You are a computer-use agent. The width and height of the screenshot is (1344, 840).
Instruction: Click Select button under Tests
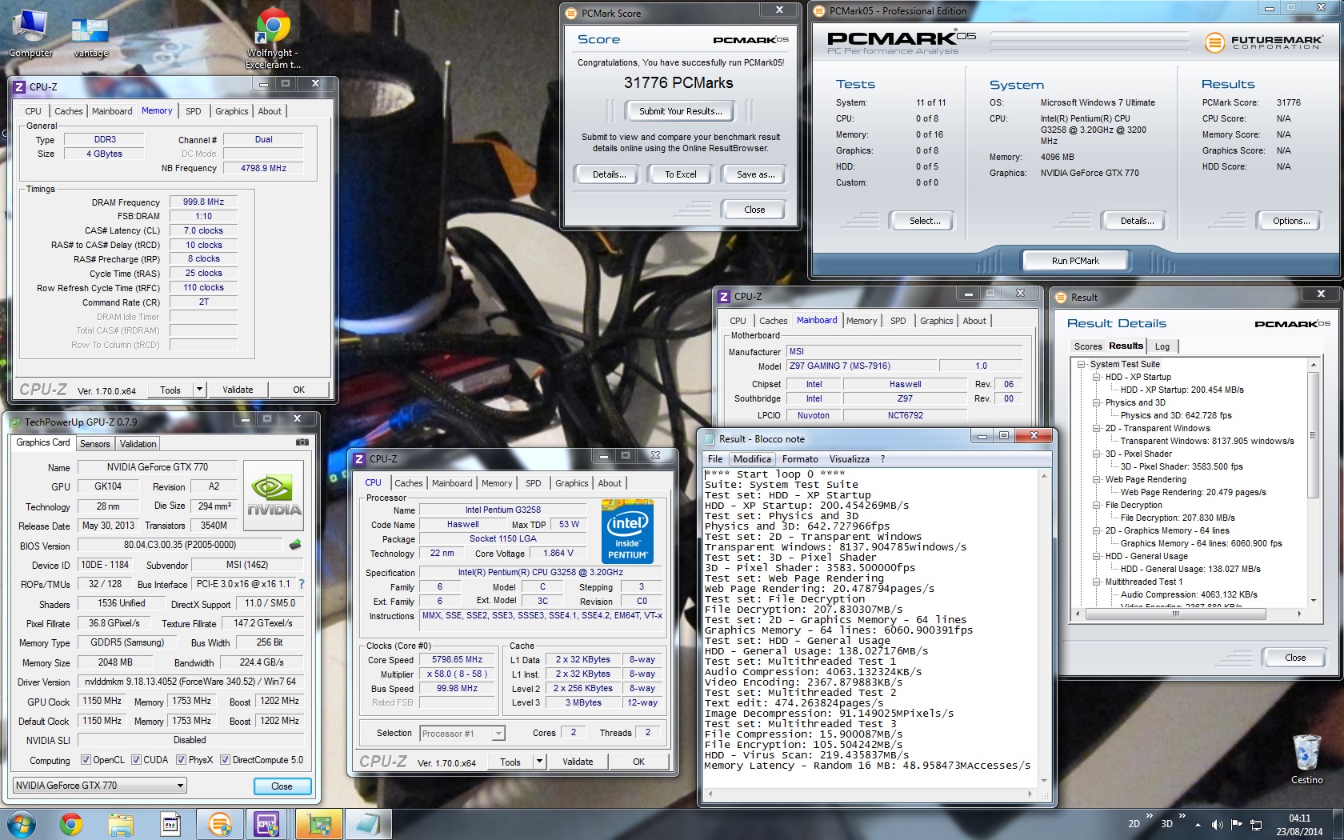[x=925, y=221]
